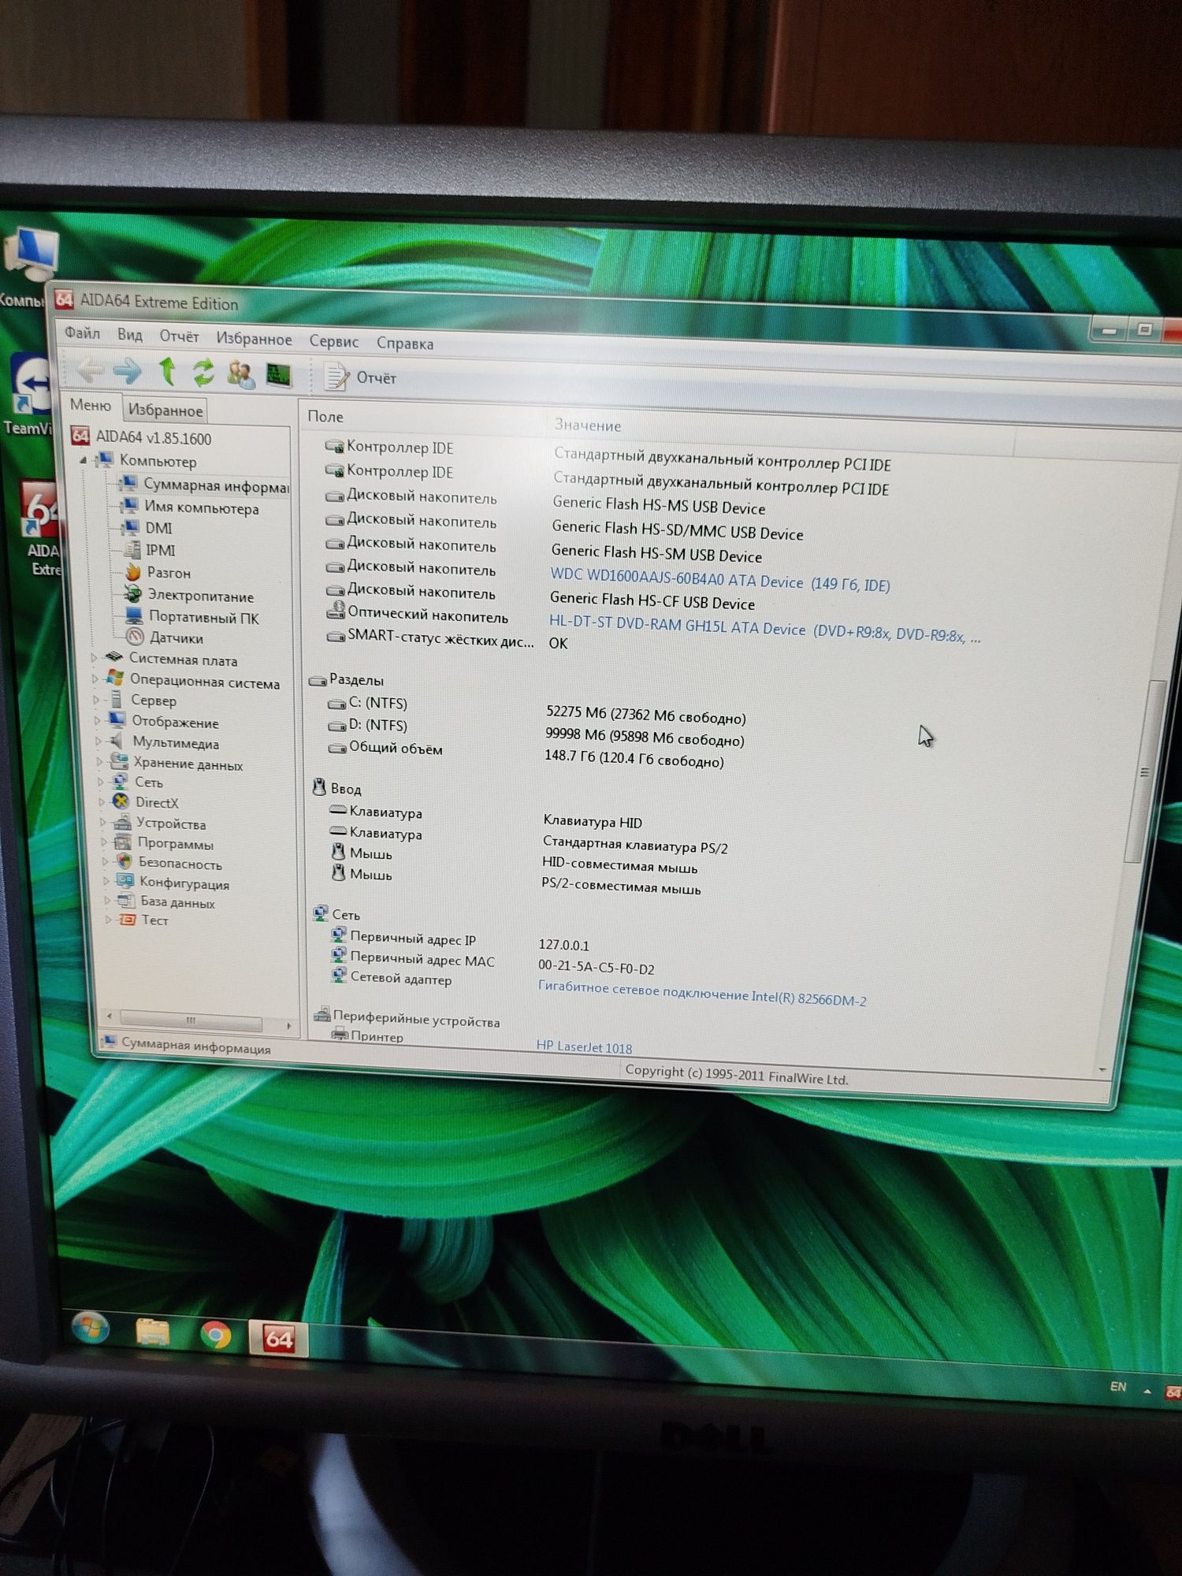The height and width of the screenshot is (1576, 1182).
Task: Expand the Хранение данных node
Action: (x=100, y=761)
